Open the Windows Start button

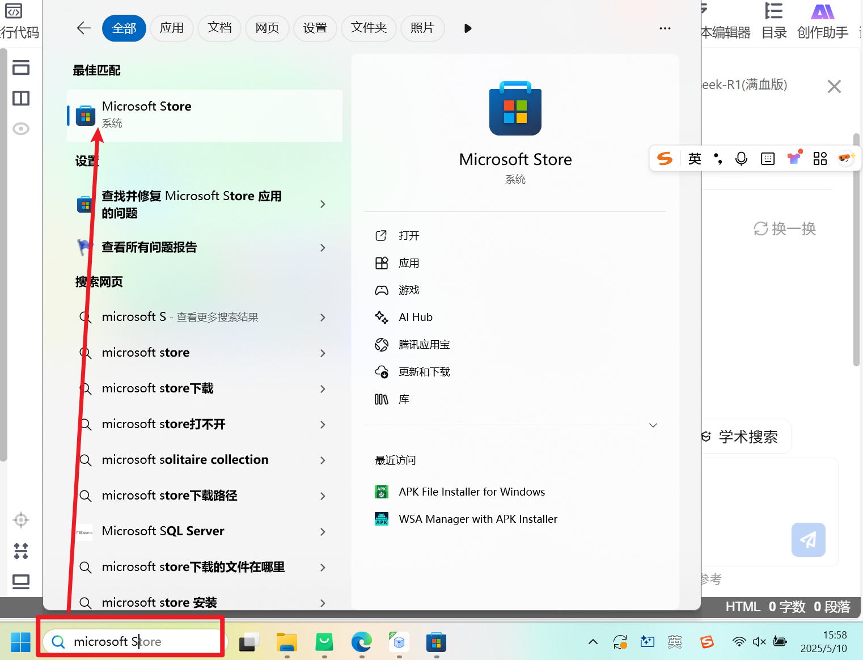pos(20,642)
